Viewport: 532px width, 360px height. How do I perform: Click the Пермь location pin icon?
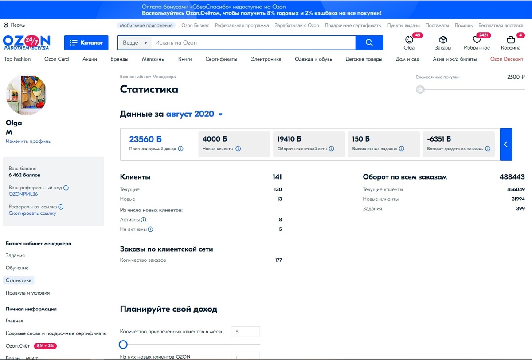[x=6, y=25]
